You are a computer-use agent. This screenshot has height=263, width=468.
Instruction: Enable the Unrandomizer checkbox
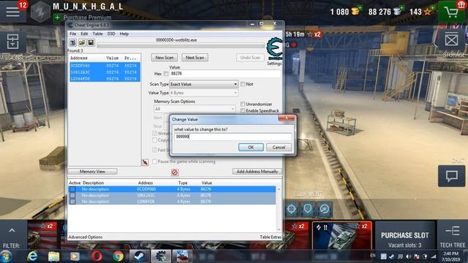click(x=243, y=104)
